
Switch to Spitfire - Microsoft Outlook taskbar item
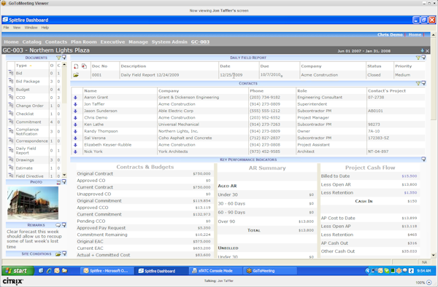click(x=107, y=270)
